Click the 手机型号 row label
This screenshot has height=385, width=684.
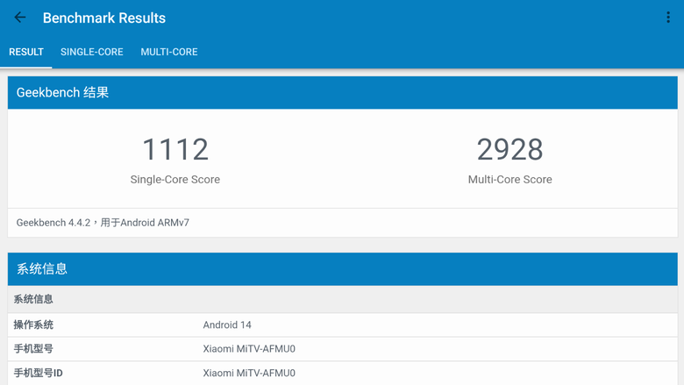click(x=33, y=349)
